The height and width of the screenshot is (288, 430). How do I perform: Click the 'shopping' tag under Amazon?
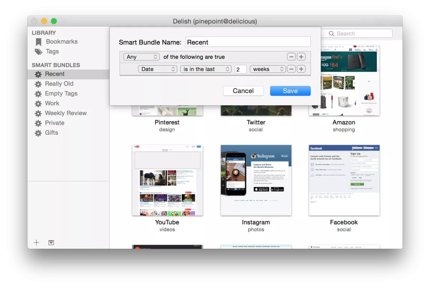pyautogui.click(x=344, y=130)
